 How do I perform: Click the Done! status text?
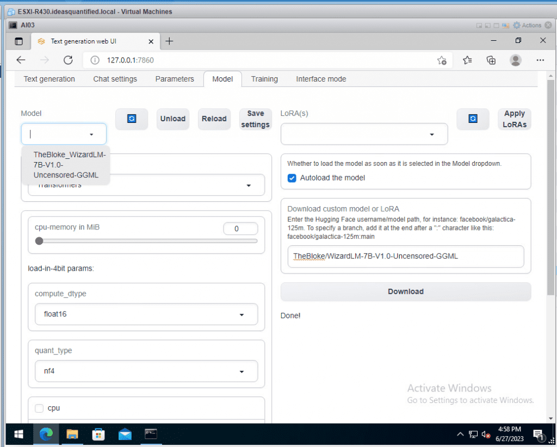pos(290,315)
